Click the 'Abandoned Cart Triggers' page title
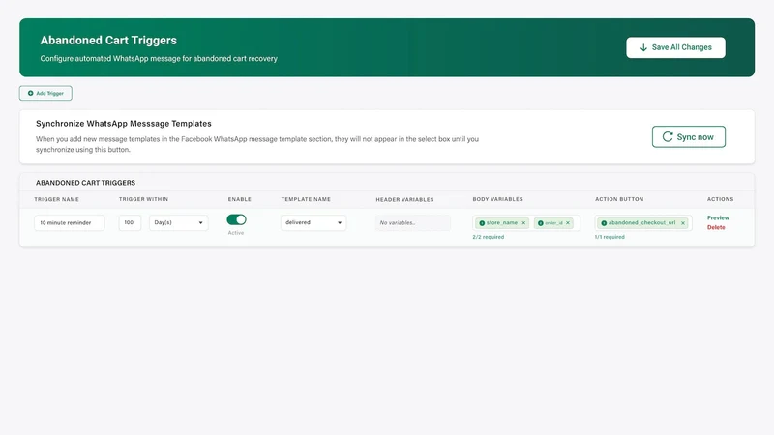774x435 pixels. (x=108, y=40)
